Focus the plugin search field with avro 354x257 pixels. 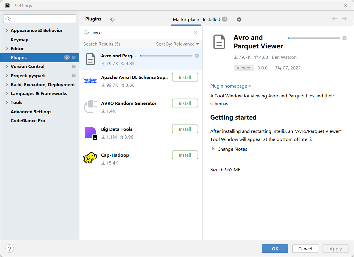coord(141,33)
